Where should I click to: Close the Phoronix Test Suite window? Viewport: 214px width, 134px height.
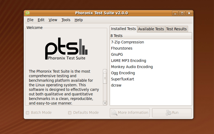pyautogui.click(x=189, y=13)
